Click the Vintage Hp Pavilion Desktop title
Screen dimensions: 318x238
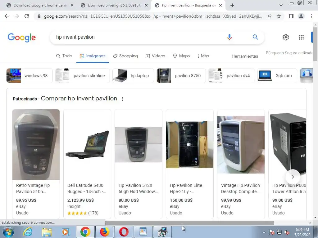[240, 188]
